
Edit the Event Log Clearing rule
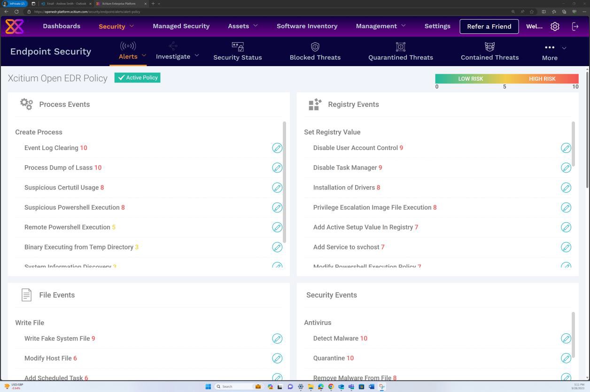click(x=278, y=148)
